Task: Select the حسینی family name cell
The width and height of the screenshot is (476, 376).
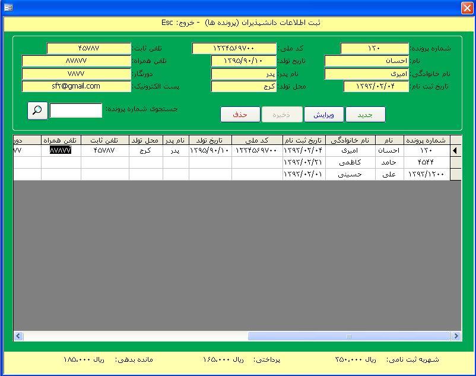Action: (350, 174)
